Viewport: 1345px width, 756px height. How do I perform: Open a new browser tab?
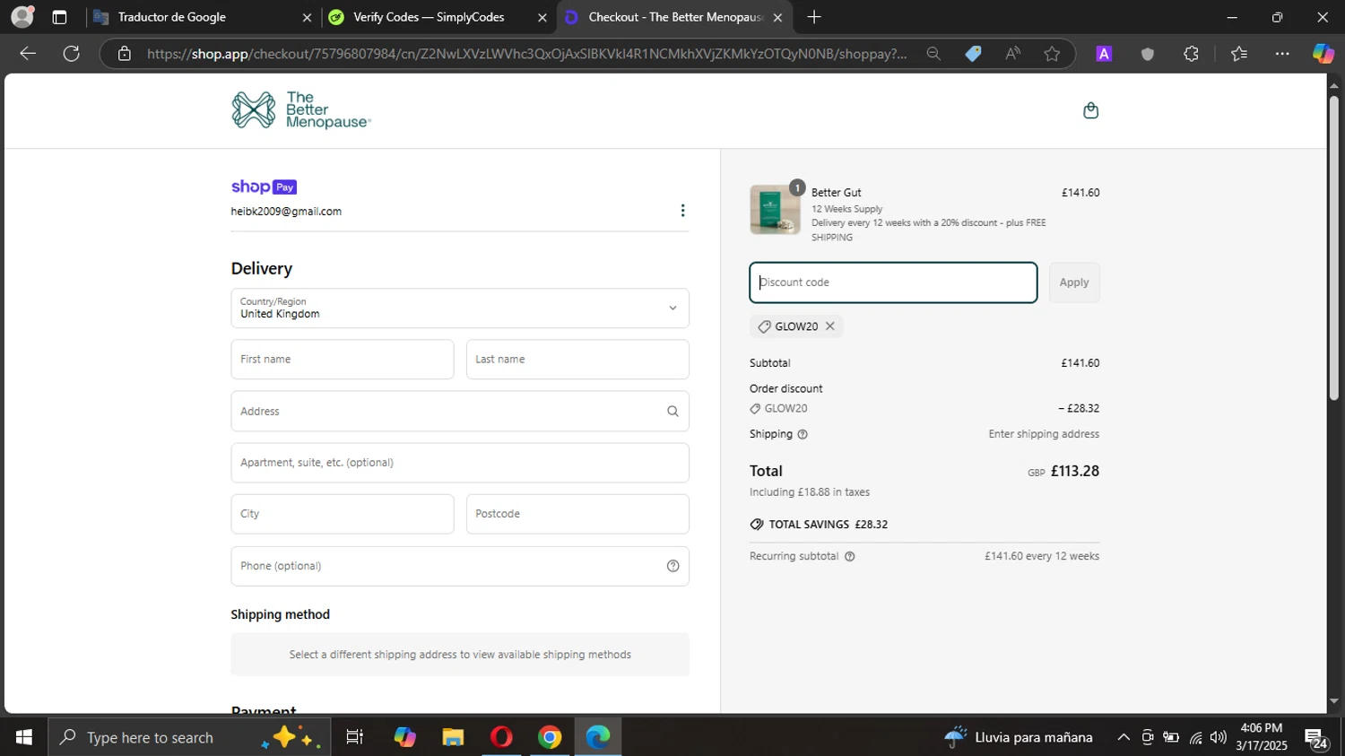[814, 17]
